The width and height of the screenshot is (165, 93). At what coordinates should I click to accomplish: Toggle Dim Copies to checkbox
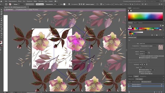pyautogui.click(x=140, y=70)
